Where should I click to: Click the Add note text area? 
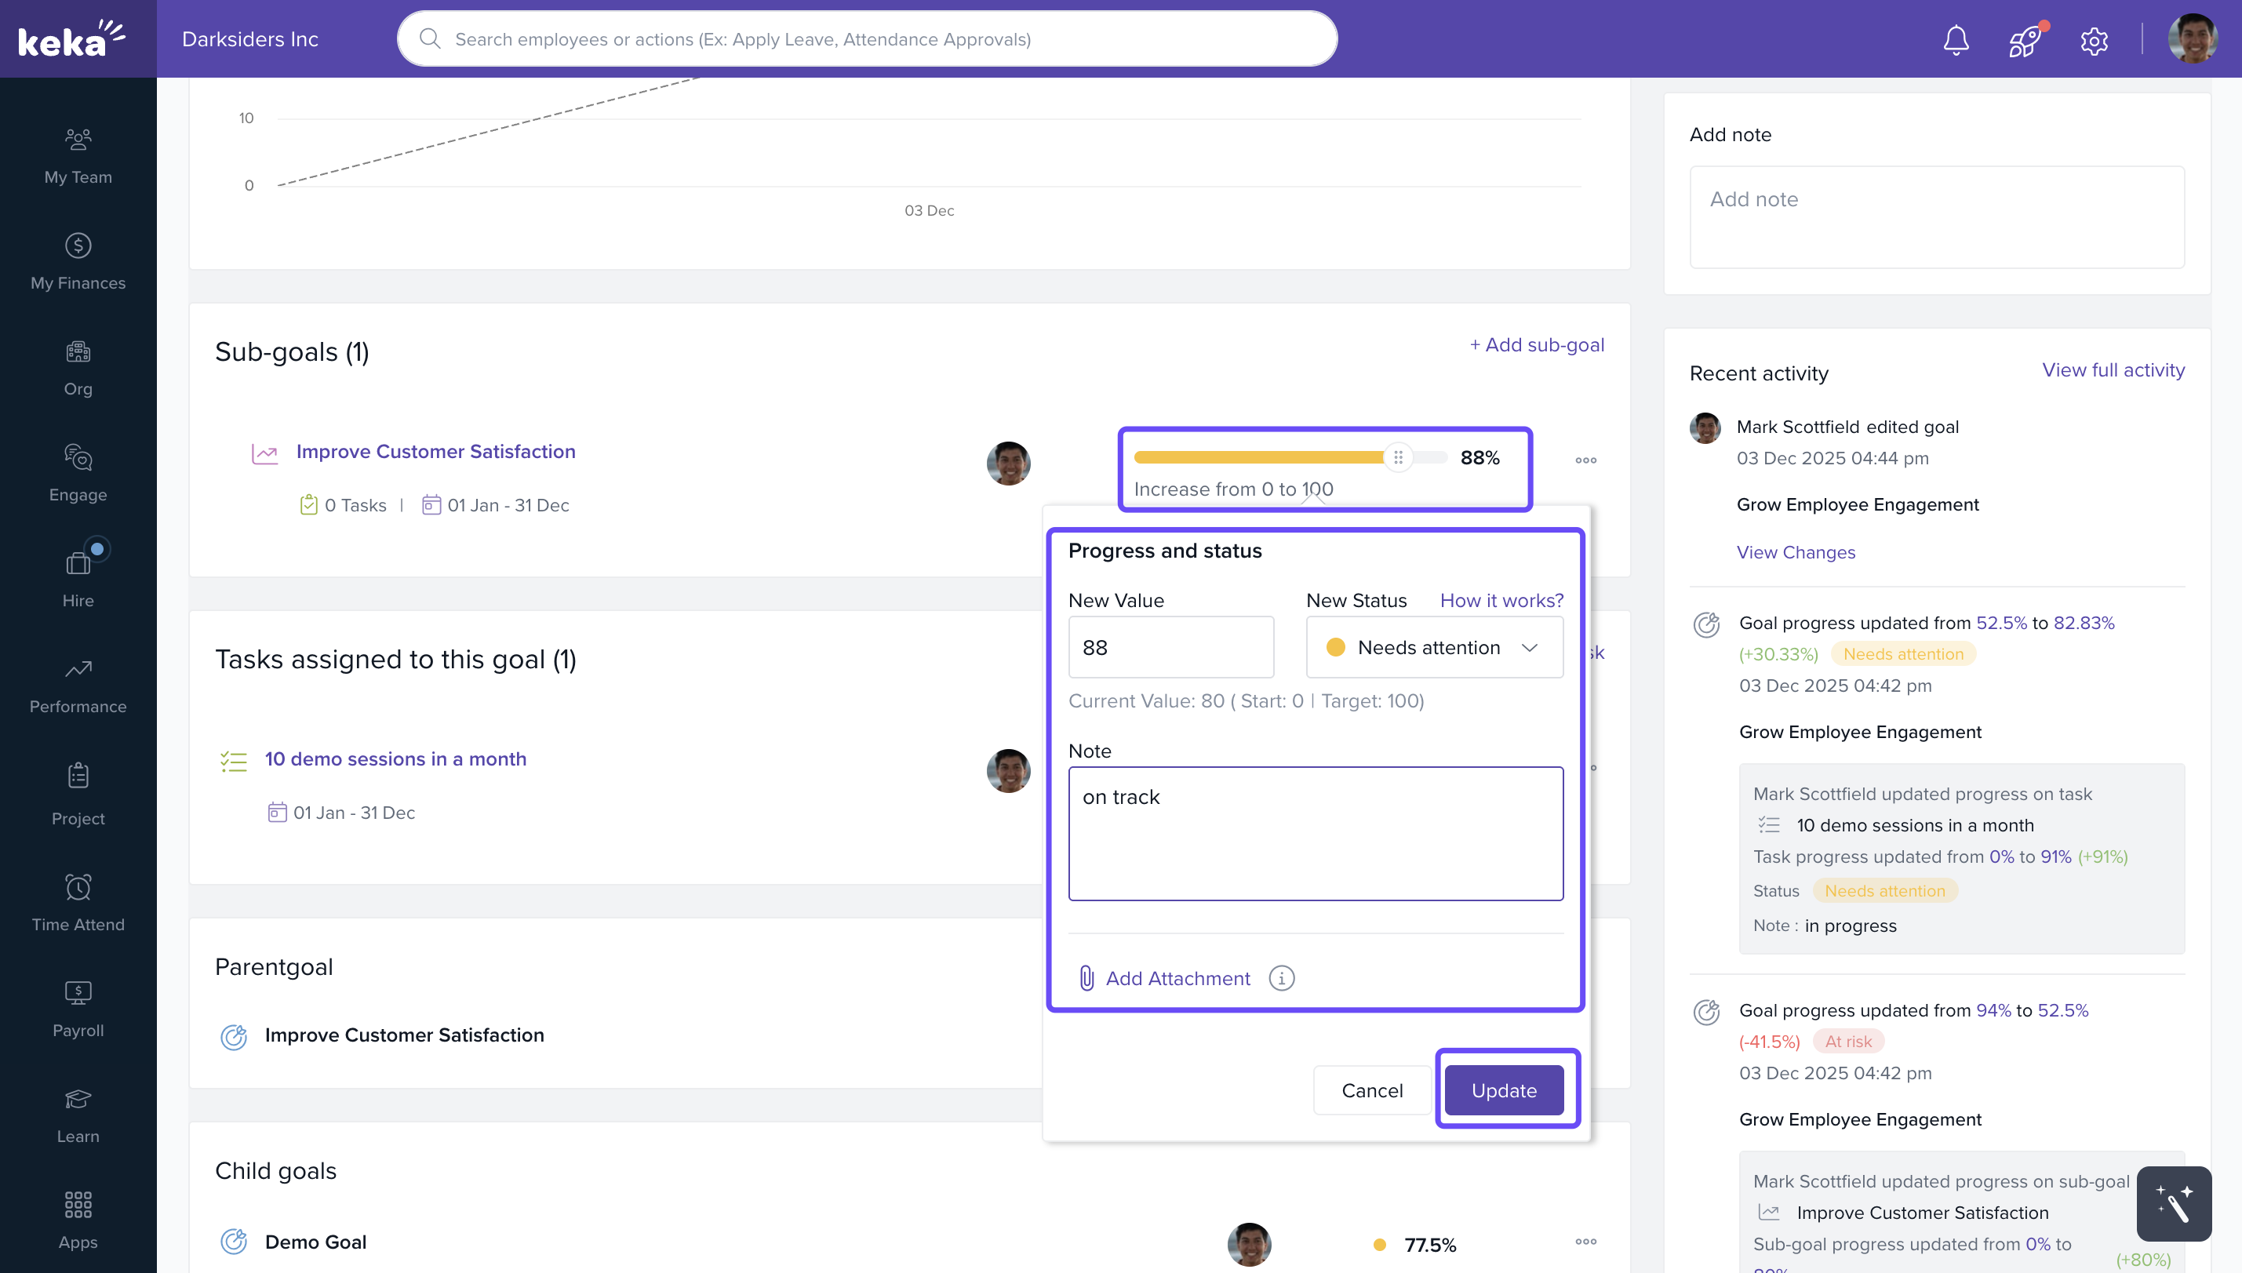[x=1936, y=216]
